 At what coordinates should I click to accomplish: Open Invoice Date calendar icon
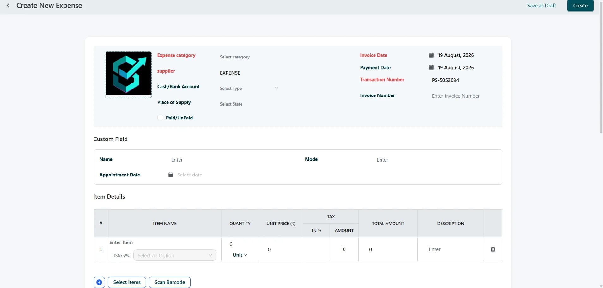click(x=431, y=55)
